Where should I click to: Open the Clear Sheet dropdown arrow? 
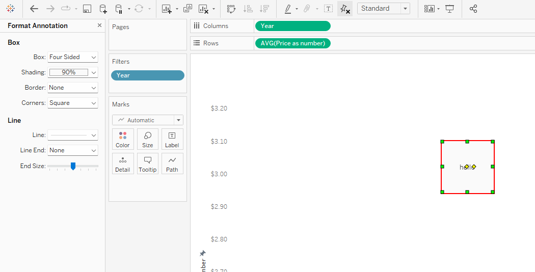tap(213, 9)
